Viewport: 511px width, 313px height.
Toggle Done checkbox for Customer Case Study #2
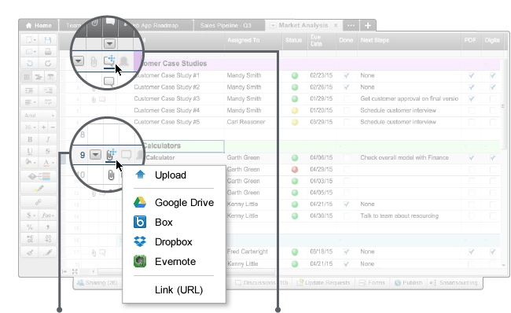347,87
